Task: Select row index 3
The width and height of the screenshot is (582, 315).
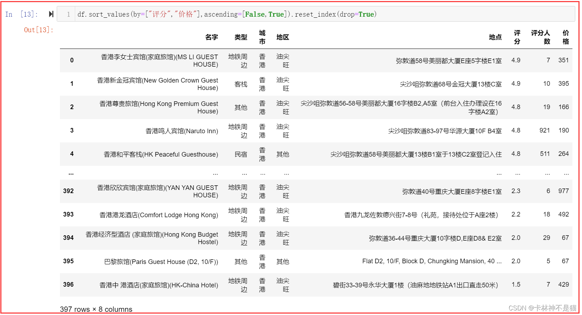Action: tap(72, 130)
